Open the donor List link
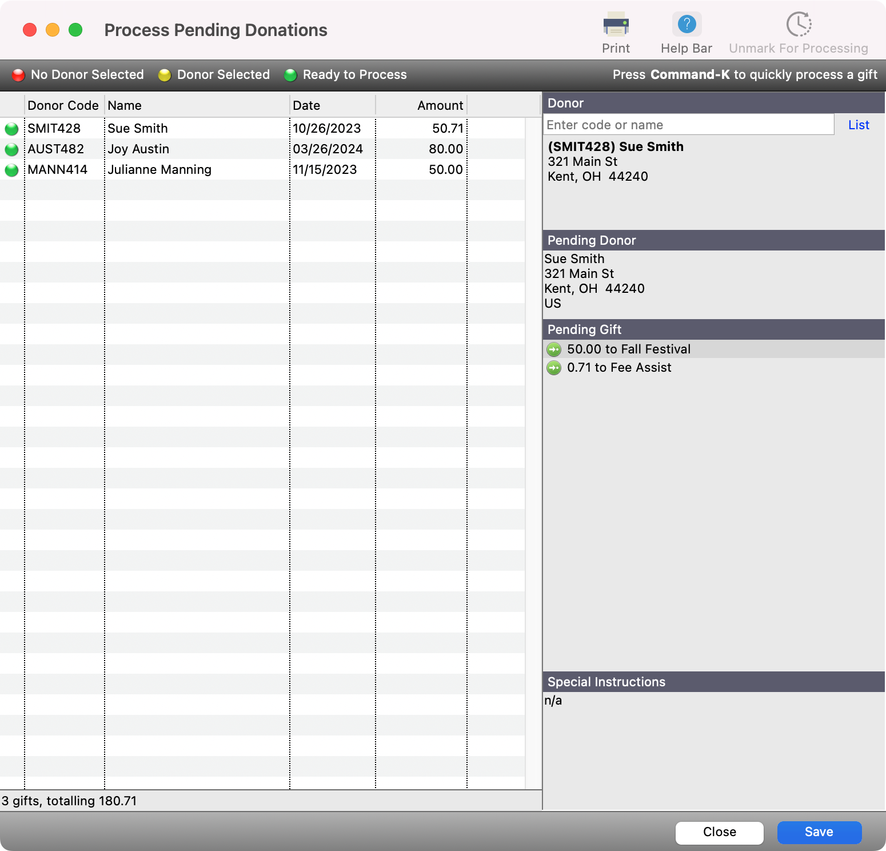This screenshot has width=886, height=851. tap(859, 125)
